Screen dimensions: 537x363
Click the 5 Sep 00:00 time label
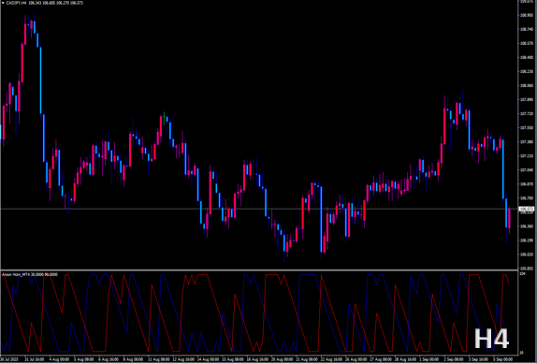click(503, 359)
